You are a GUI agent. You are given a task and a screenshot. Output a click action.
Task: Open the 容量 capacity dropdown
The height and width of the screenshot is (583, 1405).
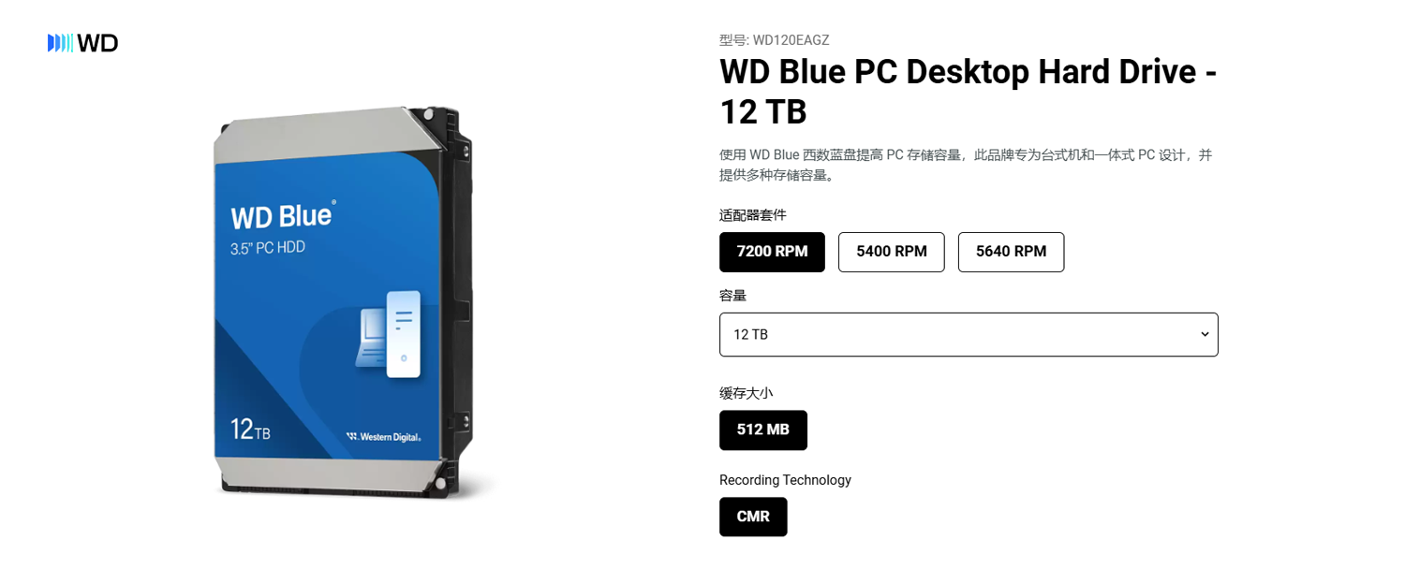pyautogui.click(x=969, y=334)
